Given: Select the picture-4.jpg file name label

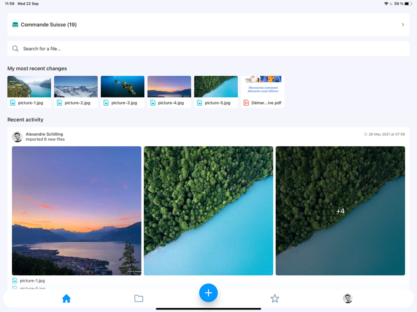Looking at the screenshot, I should tap(171, 103).
